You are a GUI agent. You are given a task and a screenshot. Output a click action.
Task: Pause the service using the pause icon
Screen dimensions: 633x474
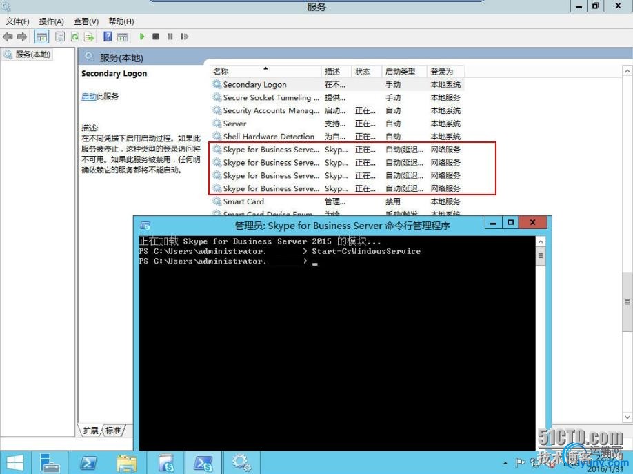[170, 37]
